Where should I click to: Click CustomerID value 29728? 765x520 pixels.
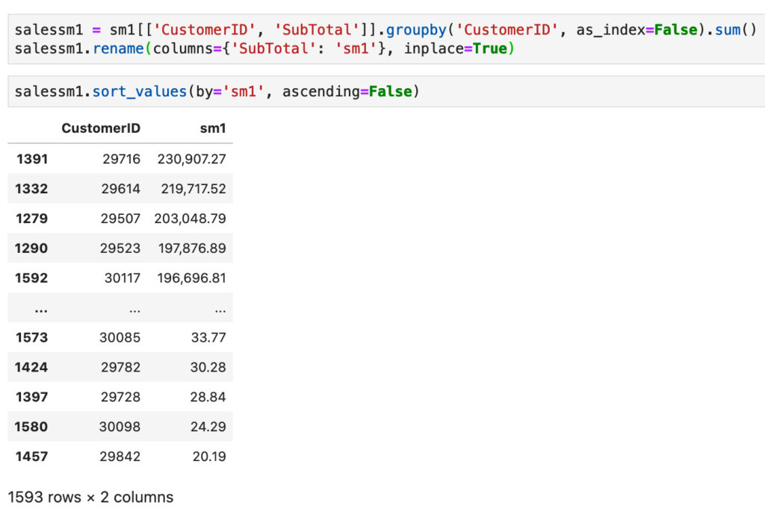(x=120, y=397)
